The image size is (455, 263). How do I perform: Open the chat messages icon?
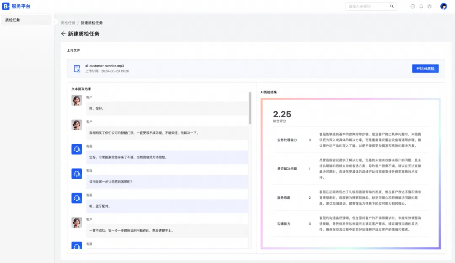pyautogui.click(x=412, y=6)
